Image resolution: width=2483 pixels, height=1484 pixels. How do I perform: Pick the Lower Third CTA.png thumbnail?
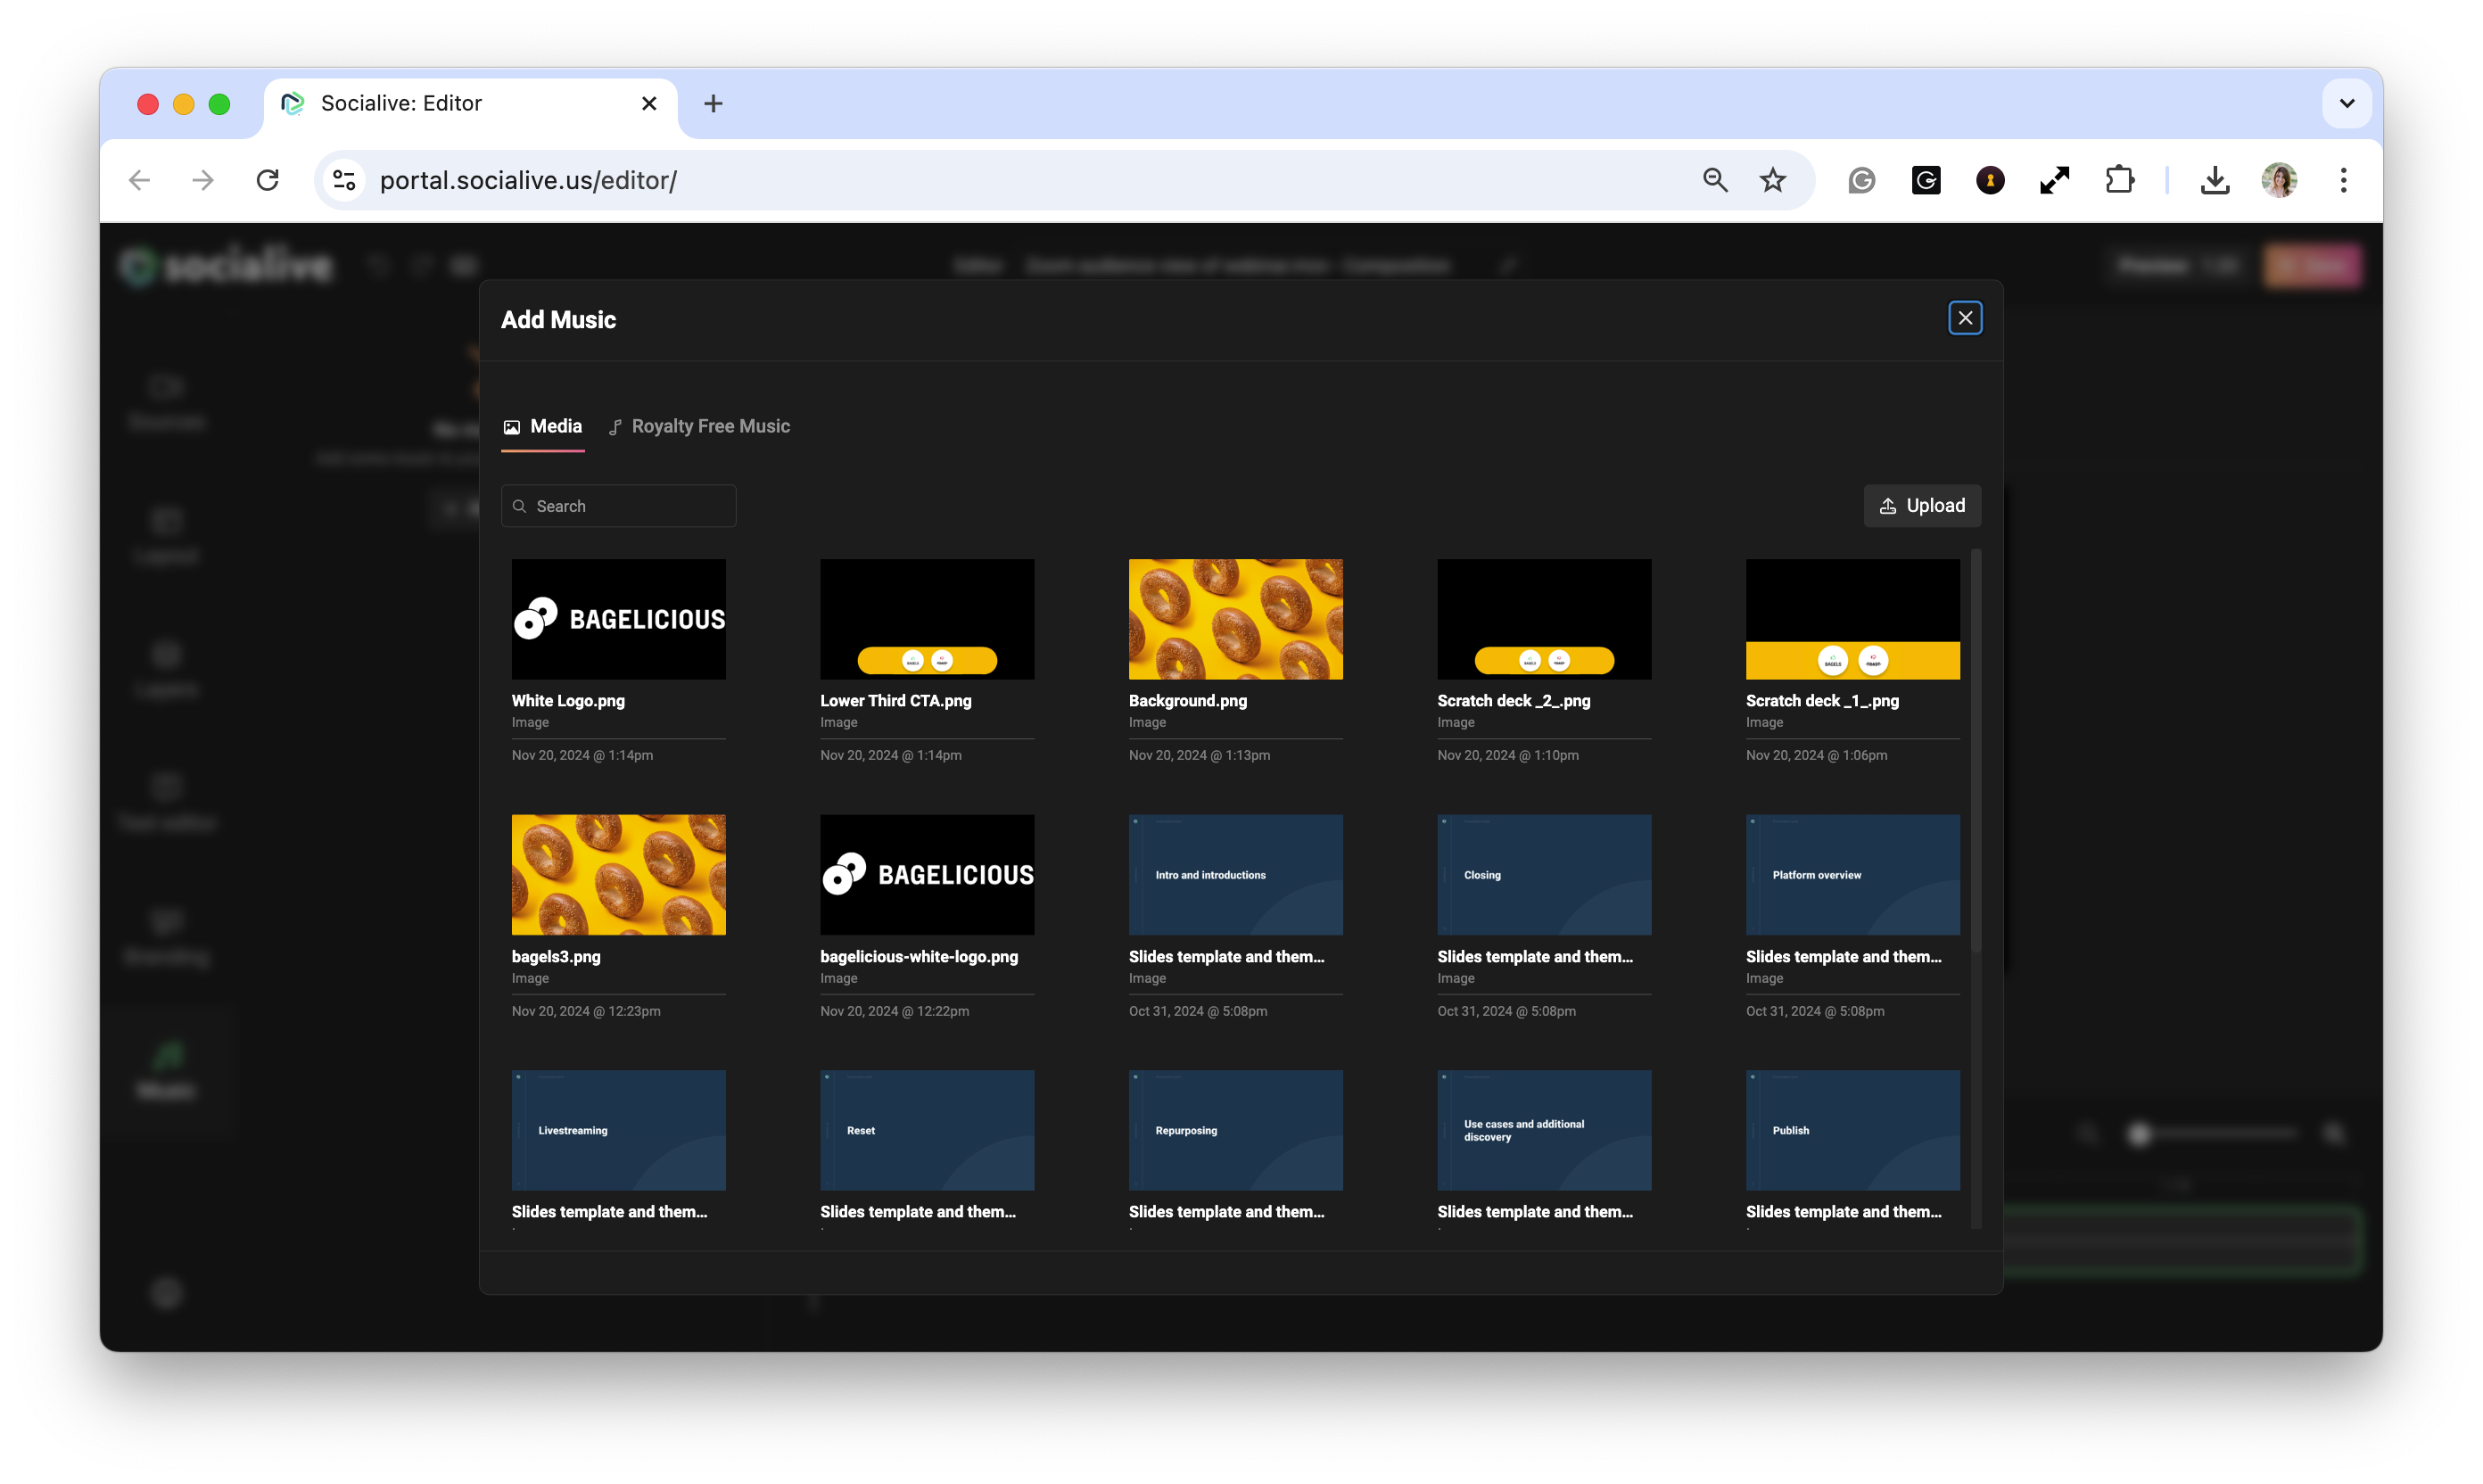click(x=926, y=619)
